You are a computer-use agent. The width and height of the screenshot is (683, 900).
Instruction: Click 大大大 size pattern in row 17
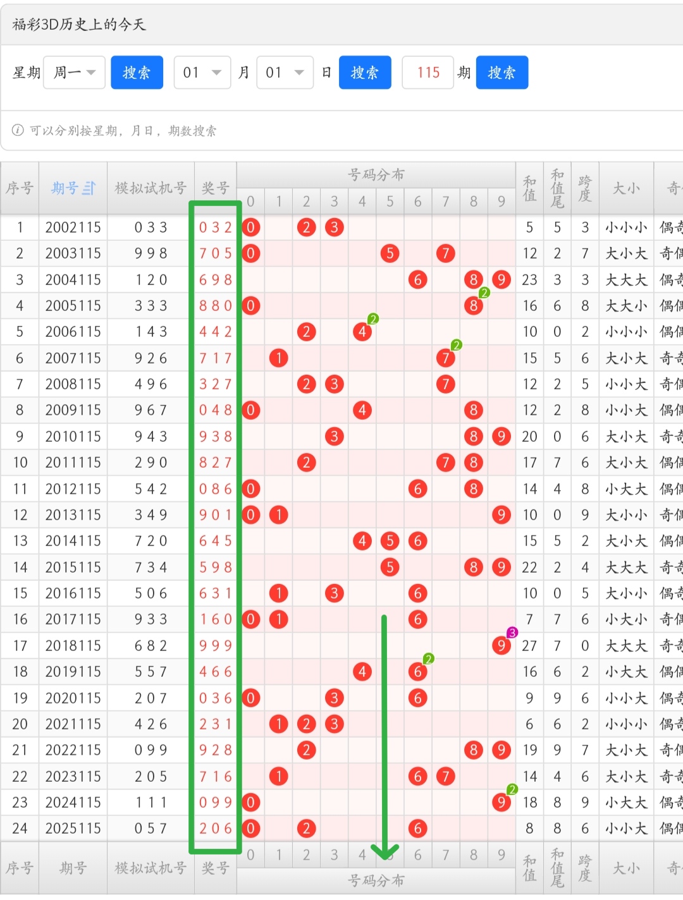(x=626, y=646)
